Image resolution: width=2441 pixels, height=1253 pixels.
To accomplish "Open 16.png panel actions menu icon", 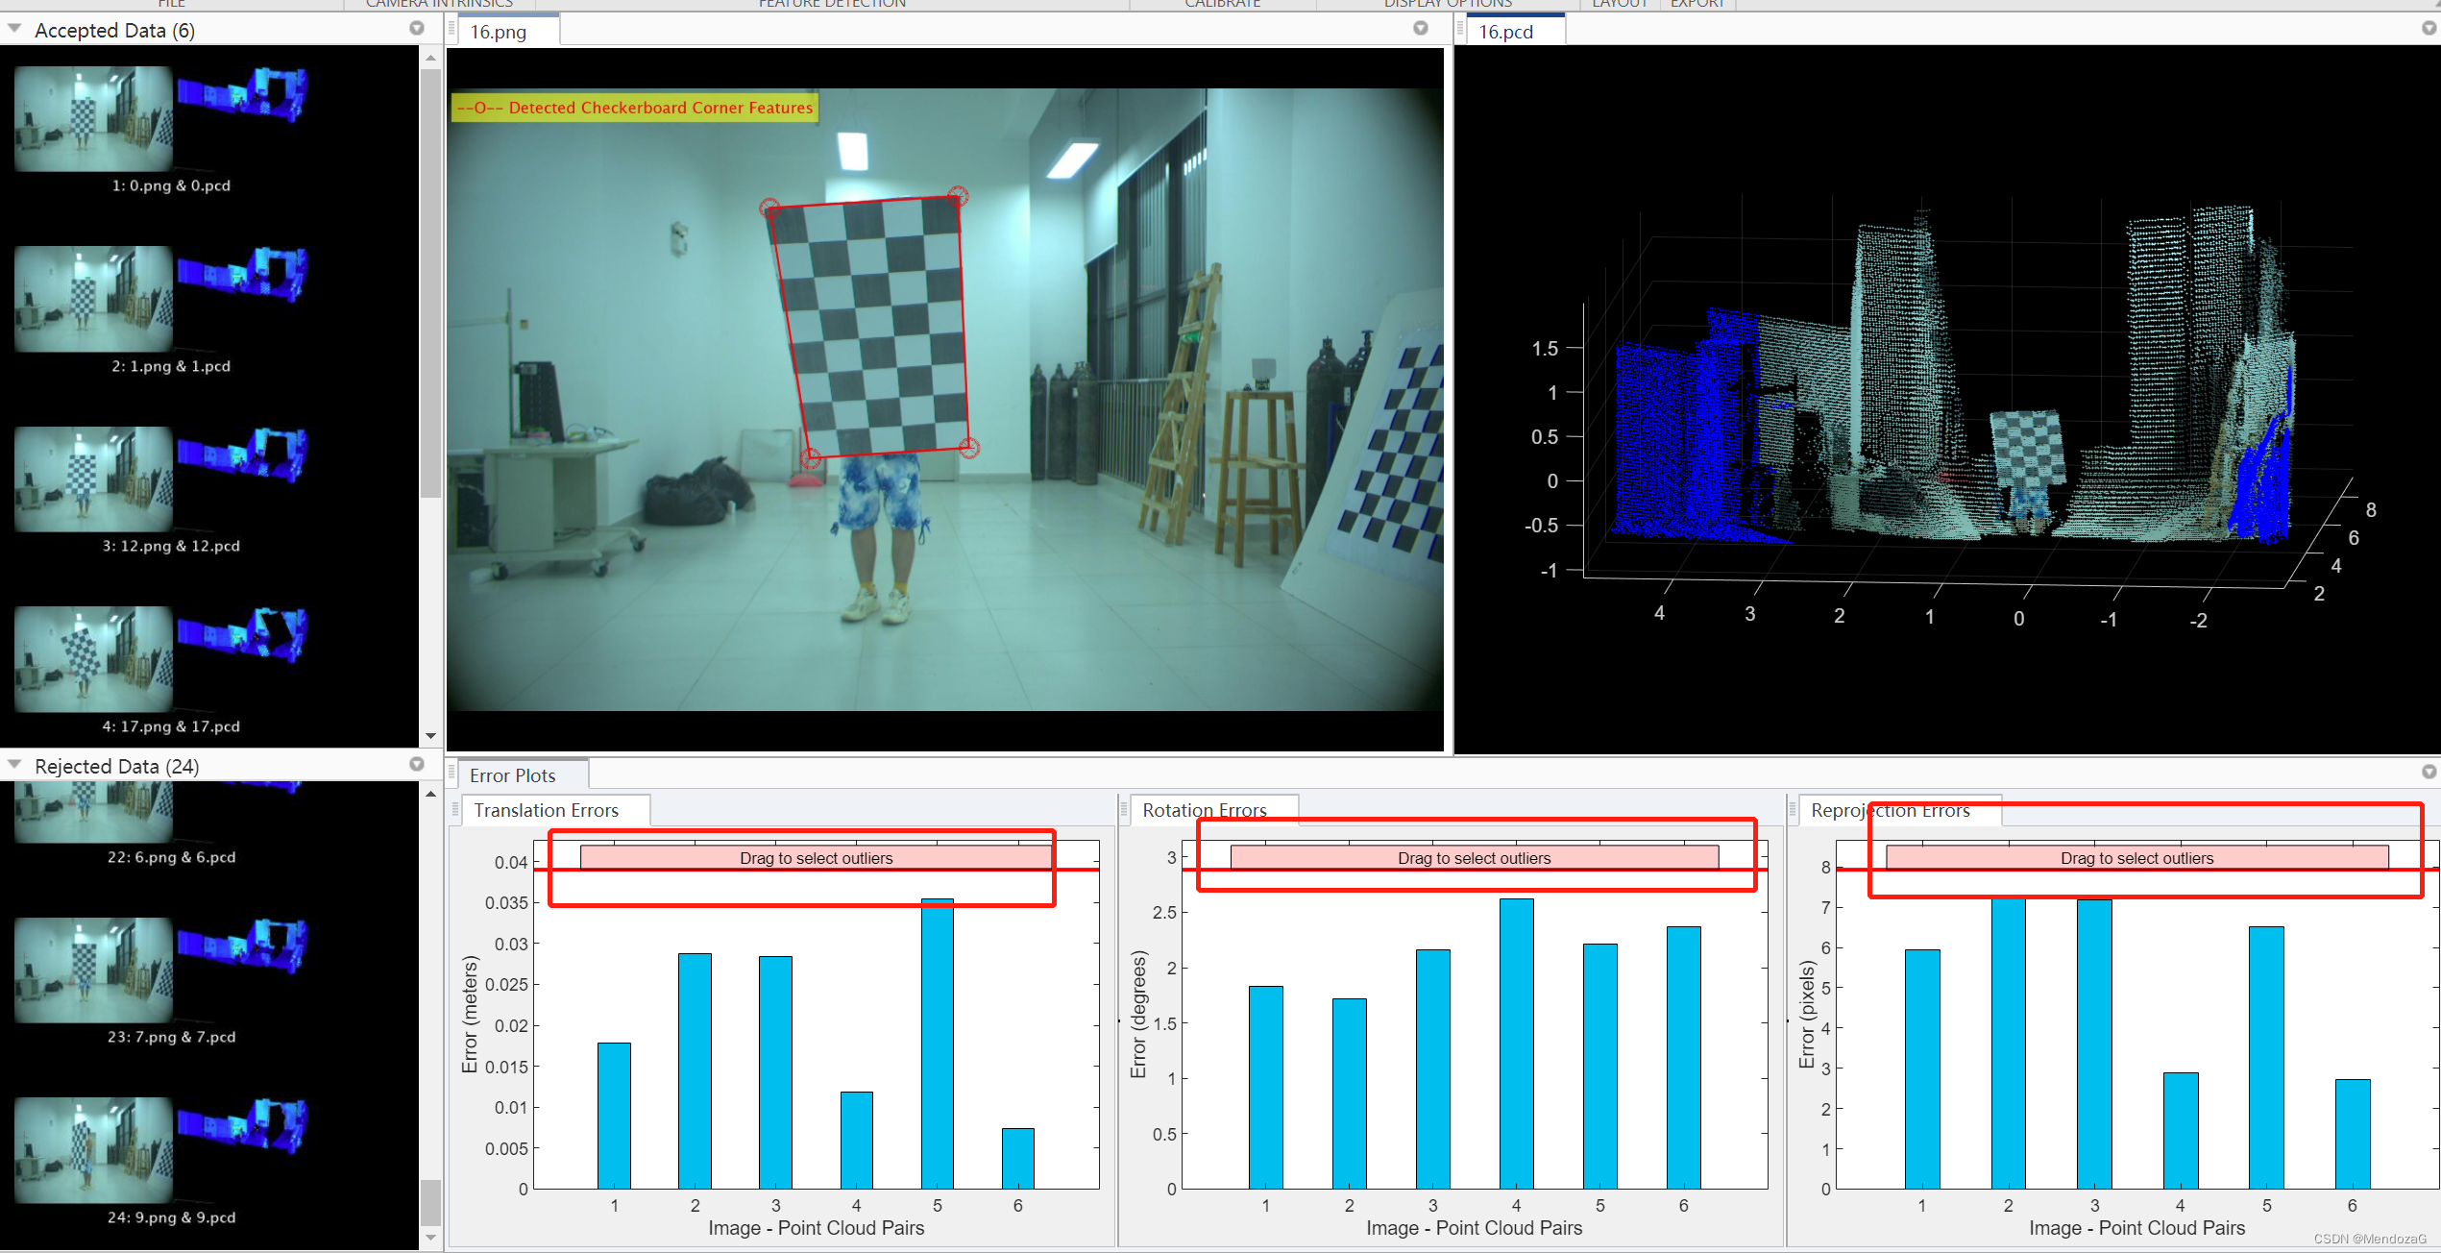I will (x=1421, y=29).
